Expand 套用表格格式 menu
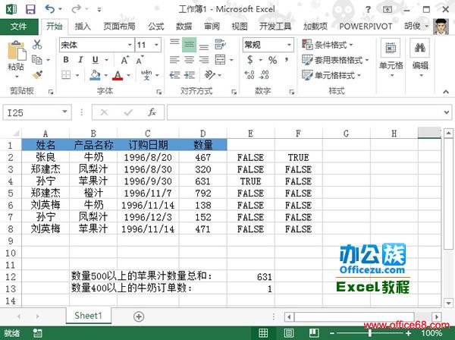 pyautogui.click(x=335, y=60)
